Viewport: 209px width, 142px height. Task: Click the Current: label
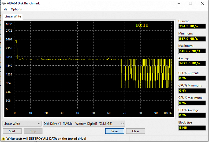(184, 21)
